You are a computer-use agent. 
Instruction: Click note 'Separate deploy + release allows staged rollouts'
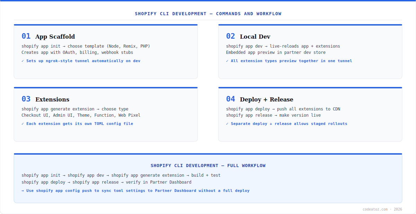pyautogui.click(x=286, y=124)
